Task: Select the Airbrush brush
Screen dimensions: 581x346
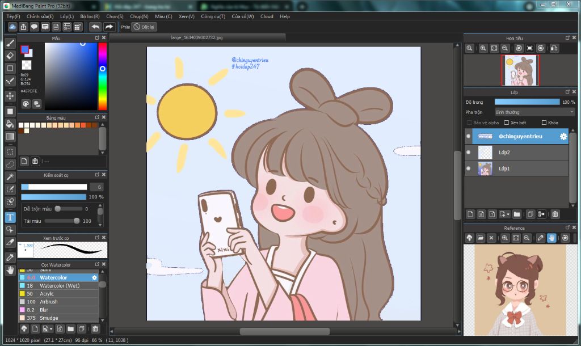Action: [x=58, y=302]
